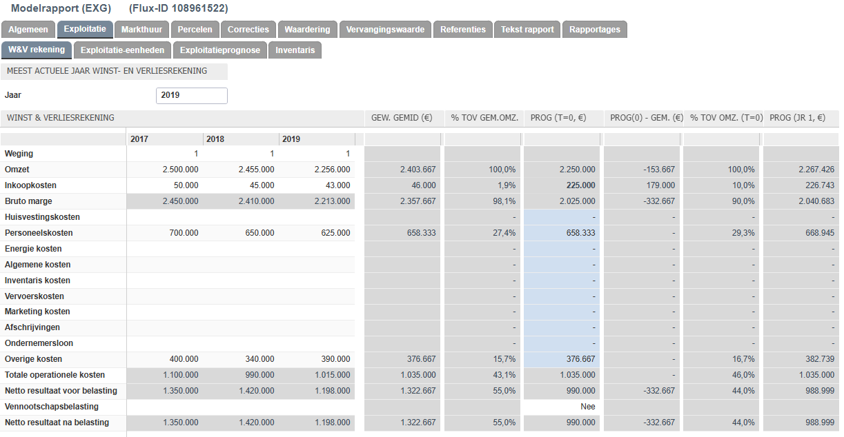Click the bold PROG Inkoopkosten value 225.000

581,185
